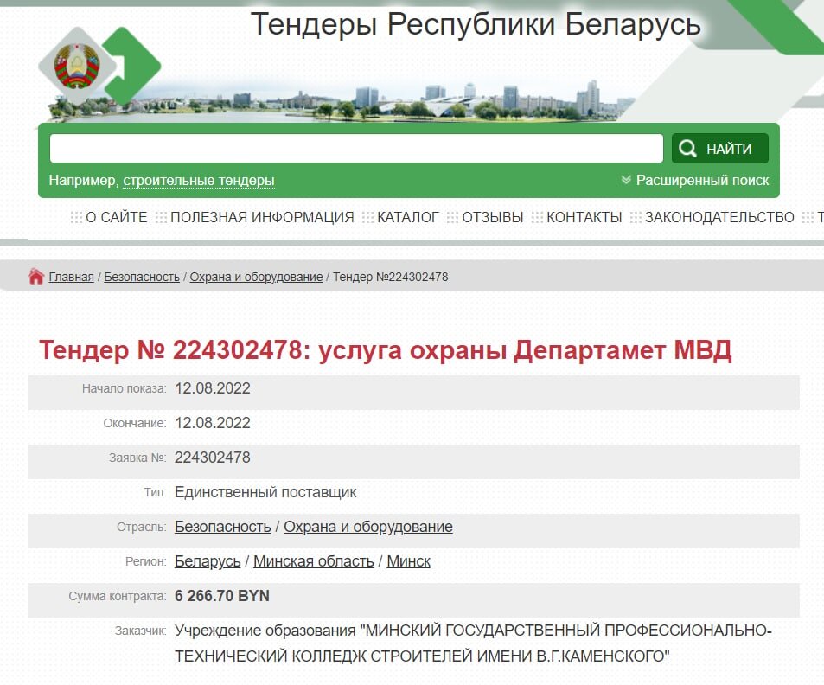Screen dimensions: 824x685
Task: Select the Начало показа date value
Action: tap(213, 388)
